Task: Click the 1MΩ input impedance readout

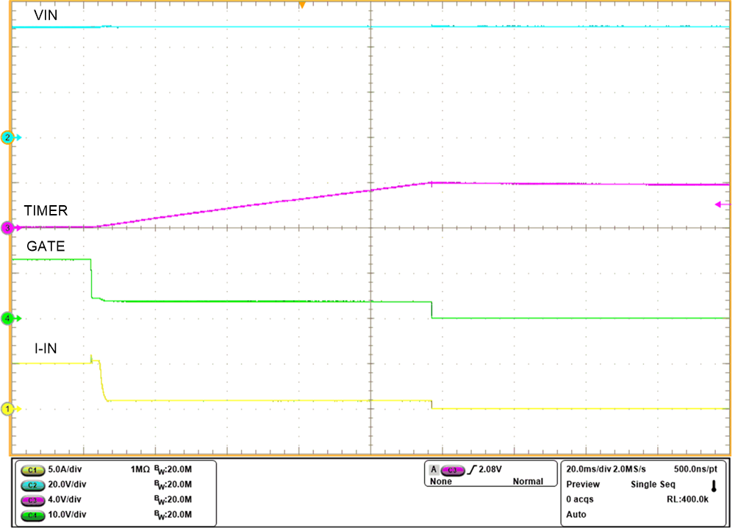Action: 142,469
